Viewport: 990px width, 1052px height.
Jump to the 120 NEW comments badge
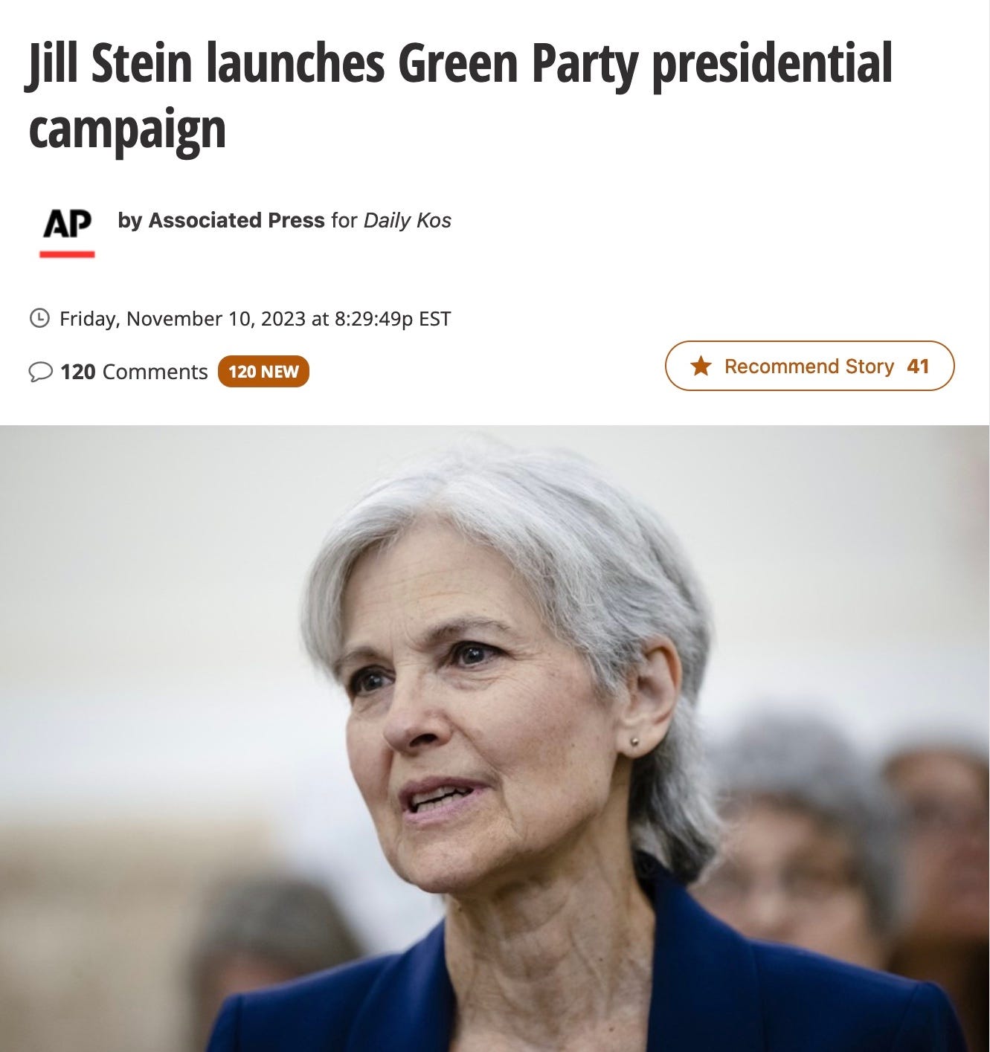(263, 372)
